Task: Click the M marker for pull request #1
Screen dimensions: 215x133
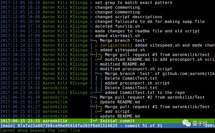Action: [x=91, y=107]
